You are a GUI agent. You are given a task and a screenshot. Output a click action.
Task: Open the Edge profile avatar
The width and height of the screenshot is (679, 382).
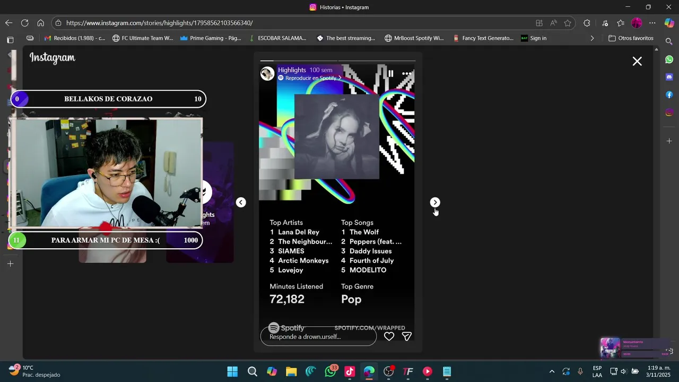pyautogui.click(x=637, y=23)
